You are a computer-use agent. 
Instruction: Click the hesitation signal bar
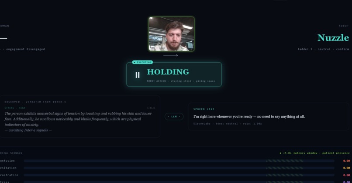(x=179, y=168)
